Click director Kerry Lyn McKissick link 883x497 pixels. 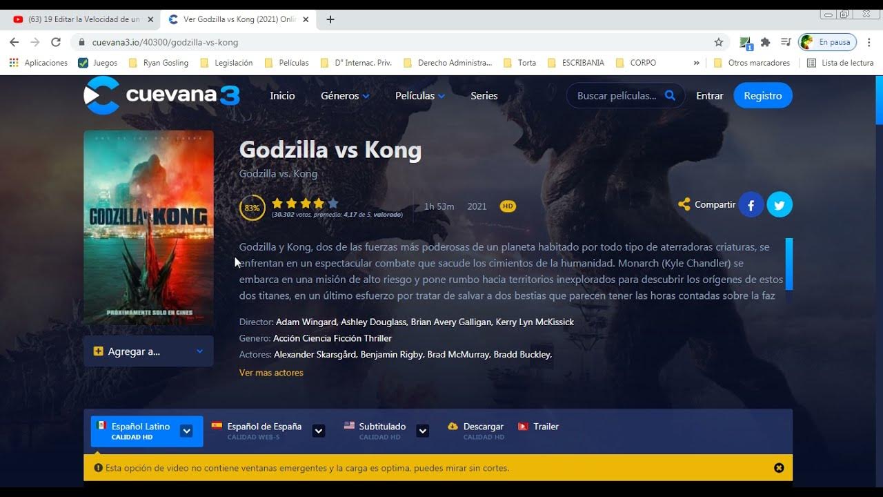coord(534,322)
